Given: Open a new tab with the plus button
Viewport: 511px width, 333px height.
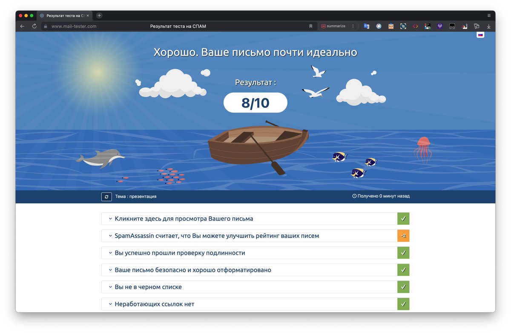Looking at the screenshot, I should [x=99, y=15].
